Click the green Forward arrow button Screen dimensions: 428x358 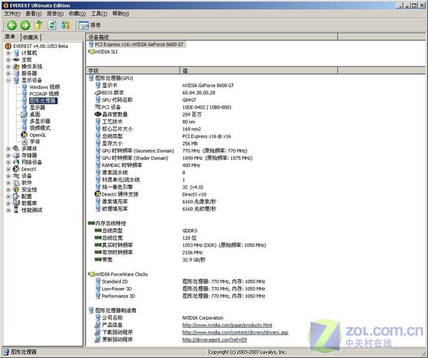(25, 25)
